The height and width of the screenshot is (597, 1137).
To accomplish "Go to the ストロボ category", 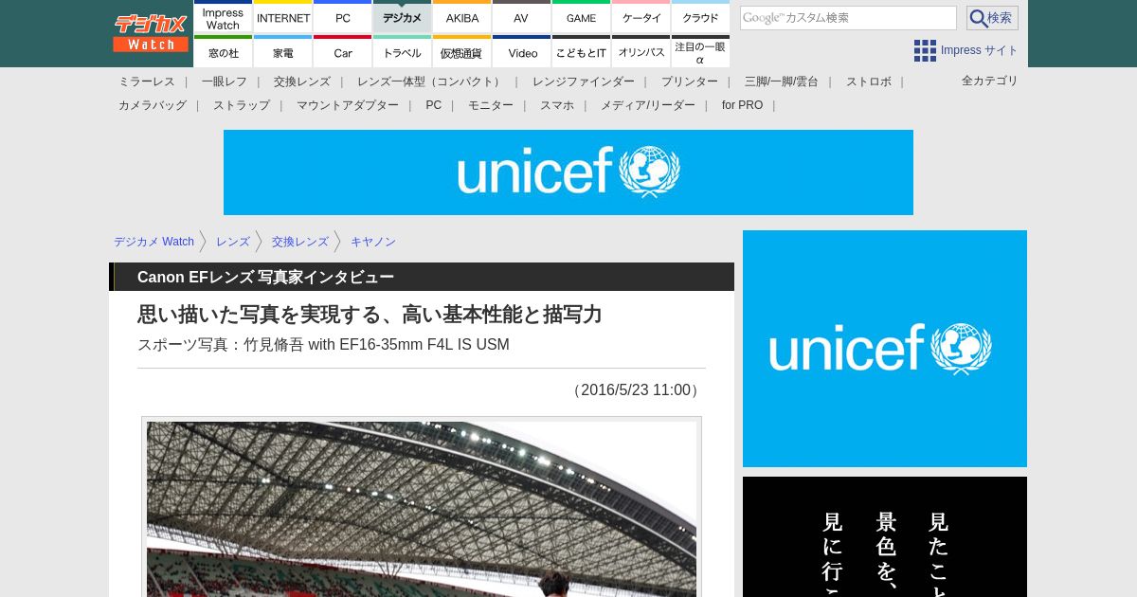I will pyautogui.click(x=869, y=81).
